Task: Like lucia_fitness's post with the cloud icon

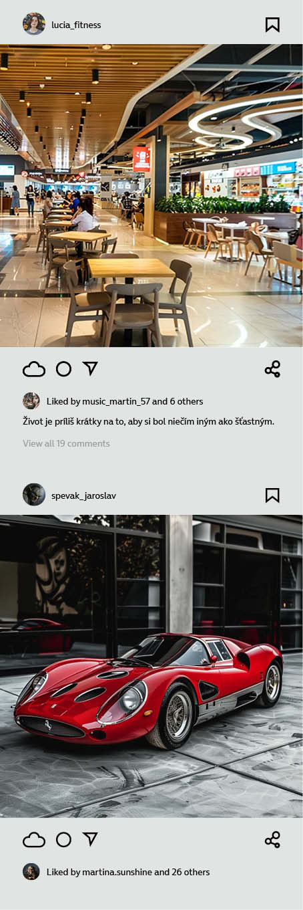Action: coord(34,369)
